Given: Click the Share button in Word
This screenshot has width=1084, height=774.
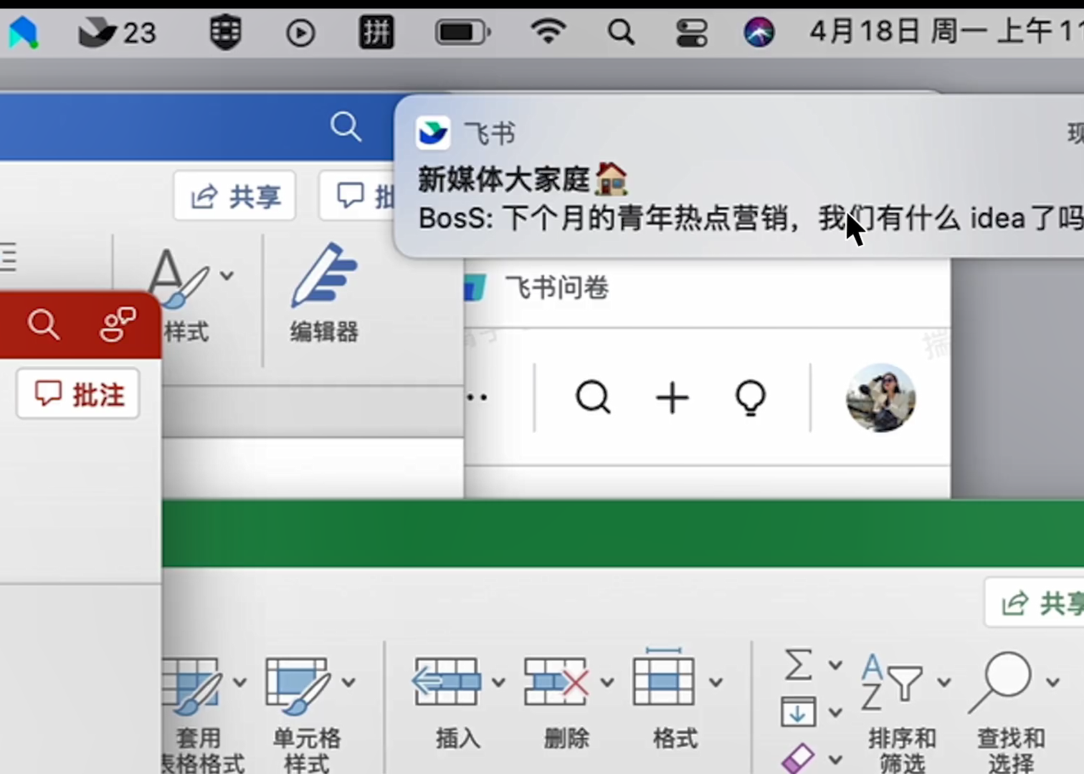Looking at the screenshot, I should (235, 196).
